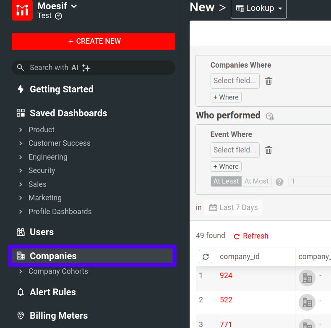Expand the Engineering dashboards folder
The height and width of the screenshot is (328, 331).
(x=21, y=157)
